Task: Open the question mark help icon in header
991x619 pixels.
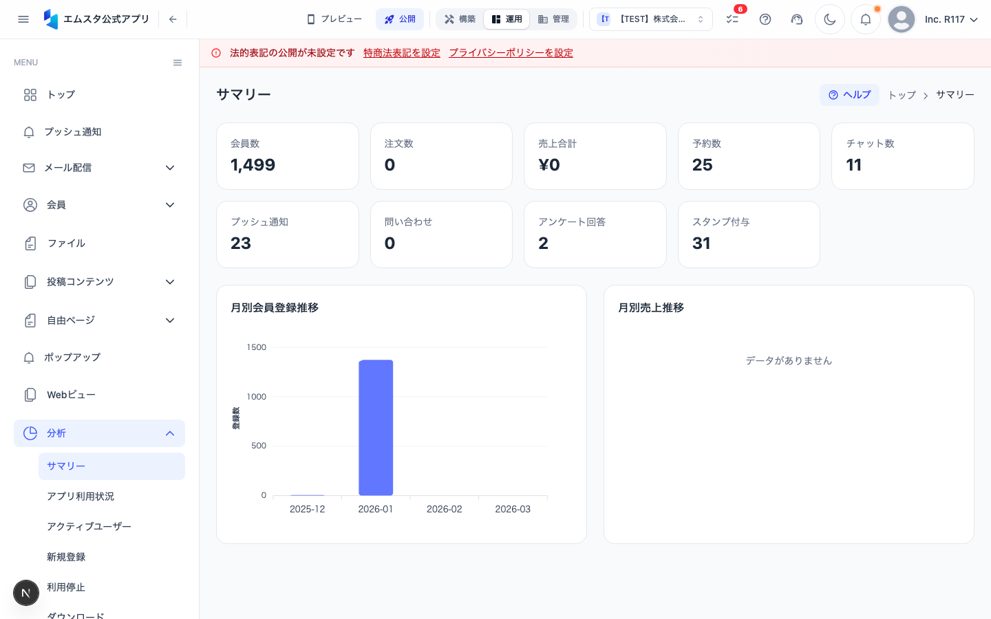Action: pos(765,19)
